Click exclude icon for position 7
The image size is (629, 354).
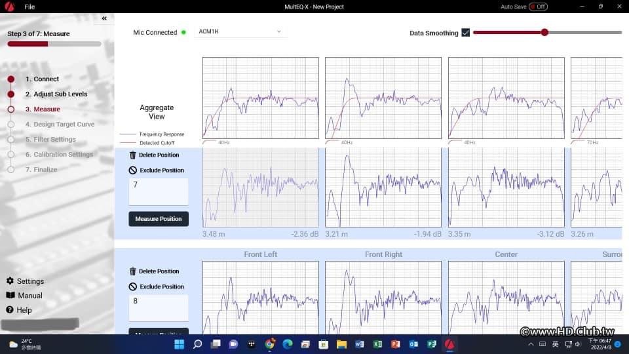133,170
